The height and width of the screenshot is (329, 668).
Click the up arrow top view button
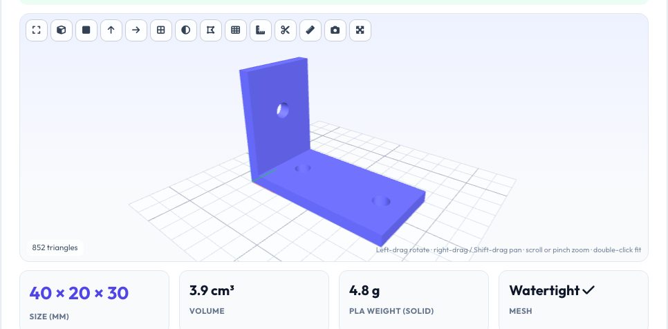[x=111, y=30]
